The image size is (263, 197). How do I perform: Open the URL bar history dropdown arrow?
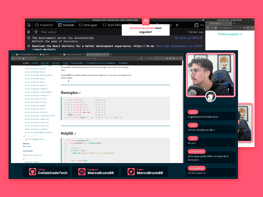tap(138, 58)
